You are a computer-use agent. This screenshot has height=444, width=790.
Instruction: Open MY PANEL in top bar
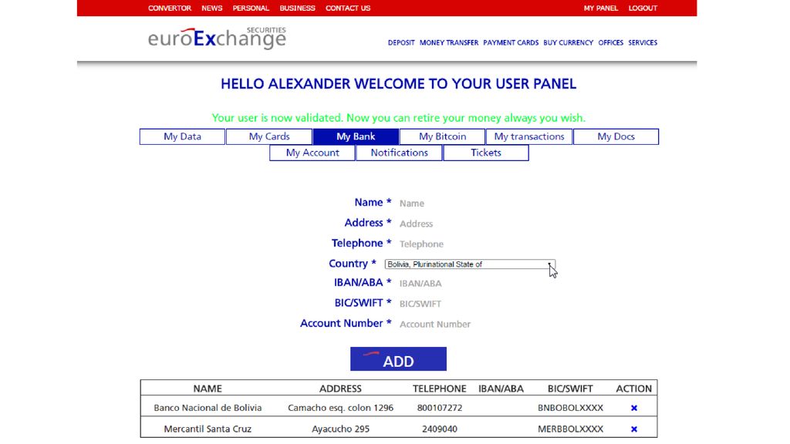(x=600, y=8)
